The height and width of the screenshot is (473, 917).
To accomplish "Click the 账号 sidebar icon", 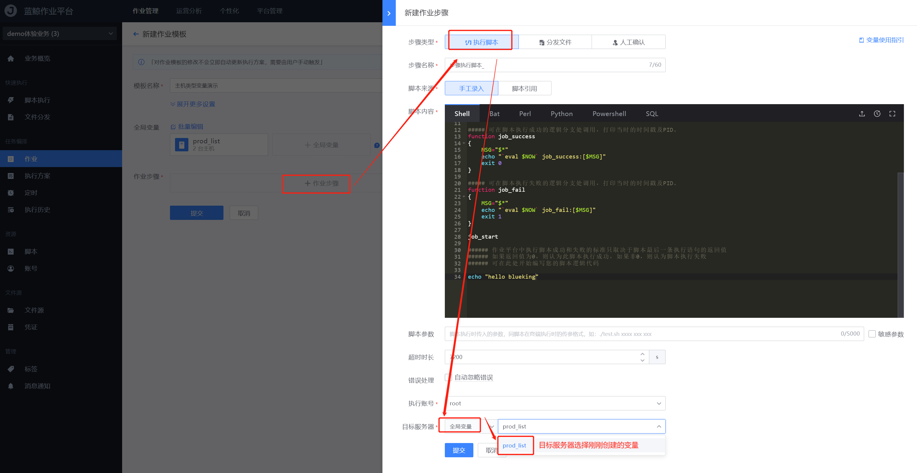I will coord(11,268).
